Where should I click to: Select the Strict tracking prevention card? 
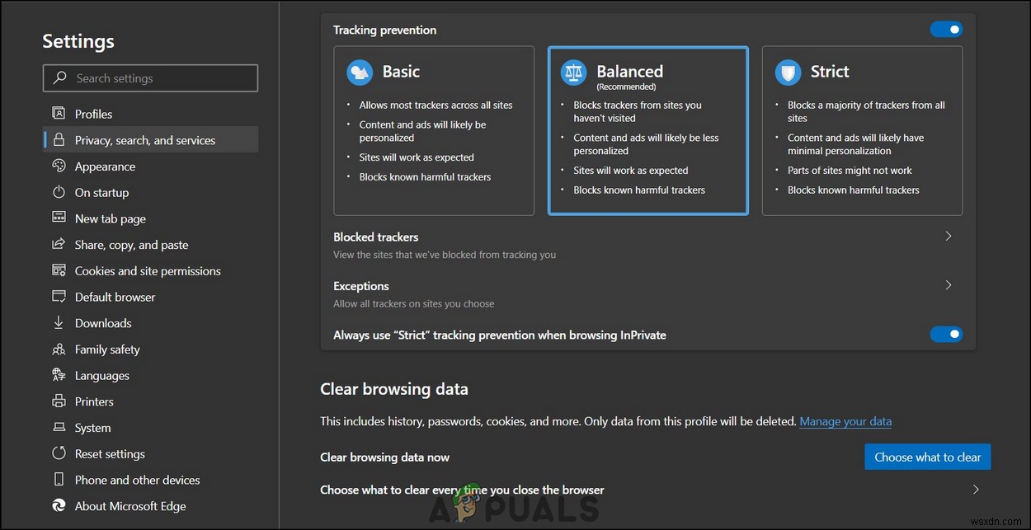pos(862,130)
